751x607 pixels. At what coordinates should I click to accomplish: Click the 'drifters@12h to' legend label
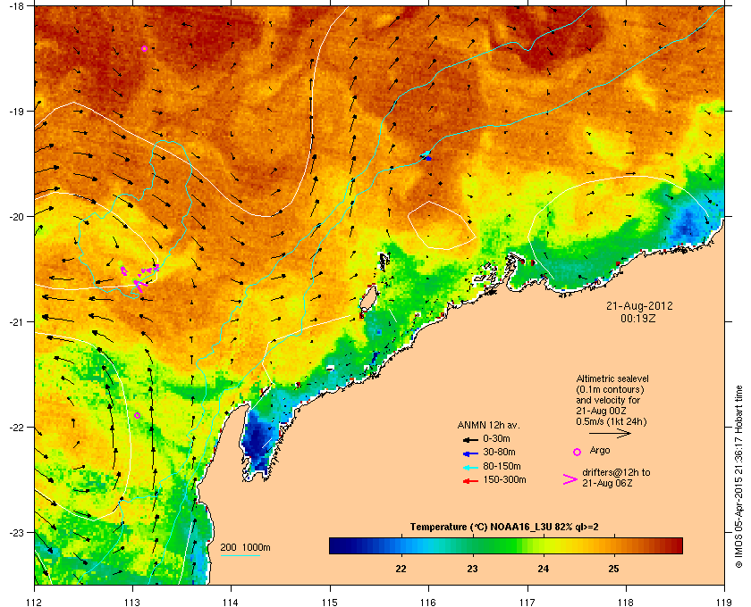[x=616, y=472]
